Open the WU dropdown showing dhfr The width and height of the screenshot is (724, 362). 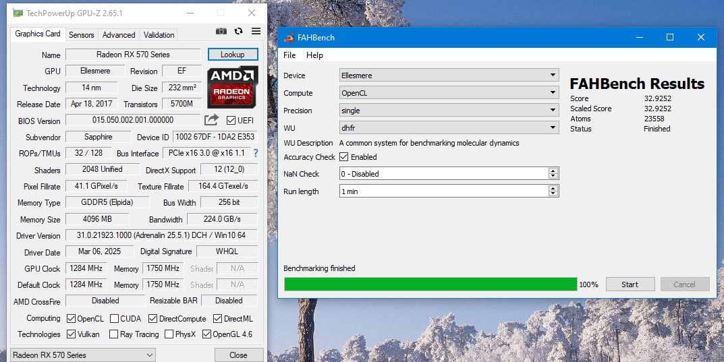[x=449, y=127]
